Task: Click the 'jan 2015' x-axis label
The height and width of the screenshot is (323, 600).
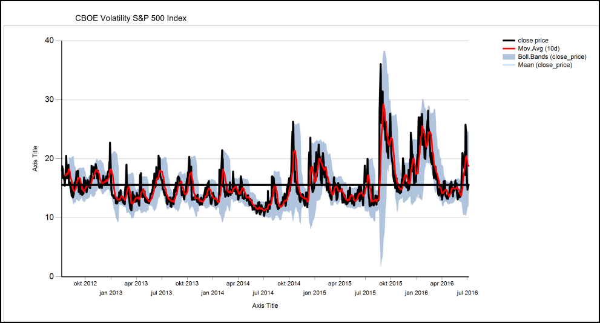Action: pos(315,293)
